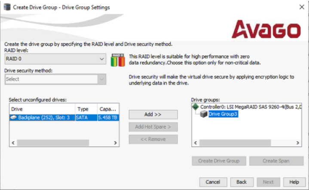The height and width of the screenshot is (190, 309).
Task: Open the Drive security method dropdown
Action: click(55, 79)
